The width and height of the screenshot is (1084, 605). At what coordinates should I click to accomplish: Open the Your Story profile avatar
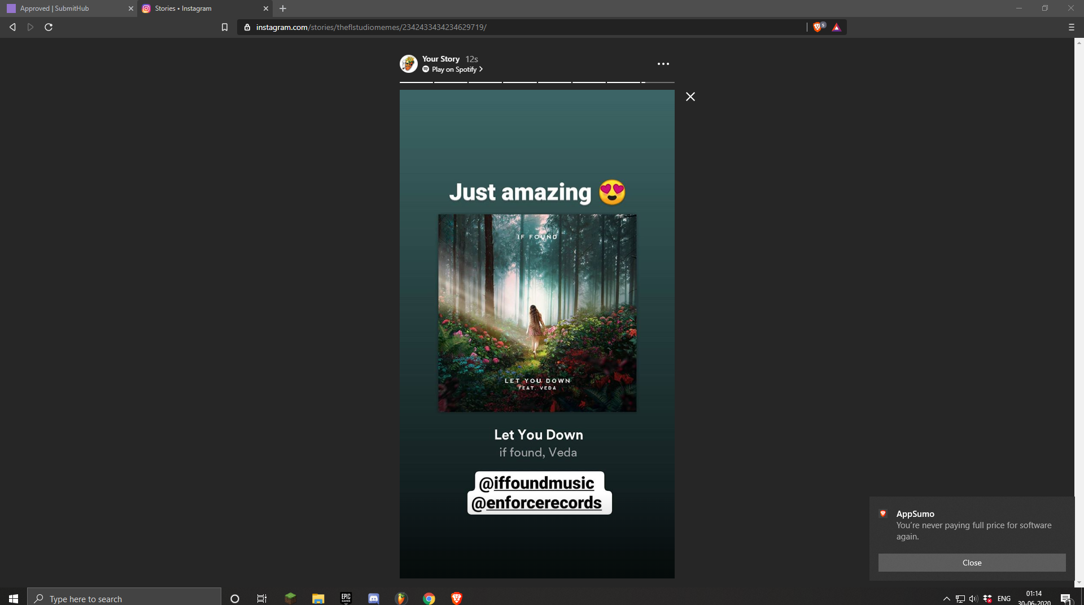tap(409, 64)
